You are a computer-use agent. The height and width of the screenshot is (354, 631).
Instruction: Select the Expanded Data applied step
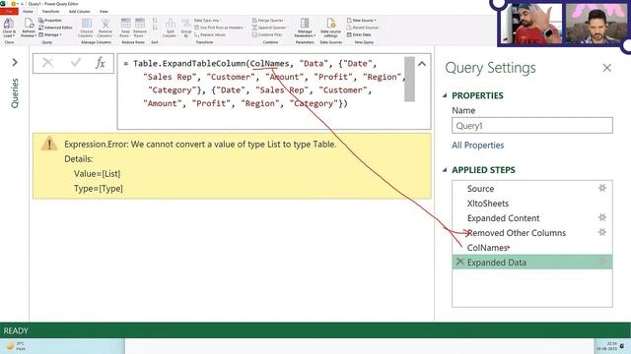(532, 263)
